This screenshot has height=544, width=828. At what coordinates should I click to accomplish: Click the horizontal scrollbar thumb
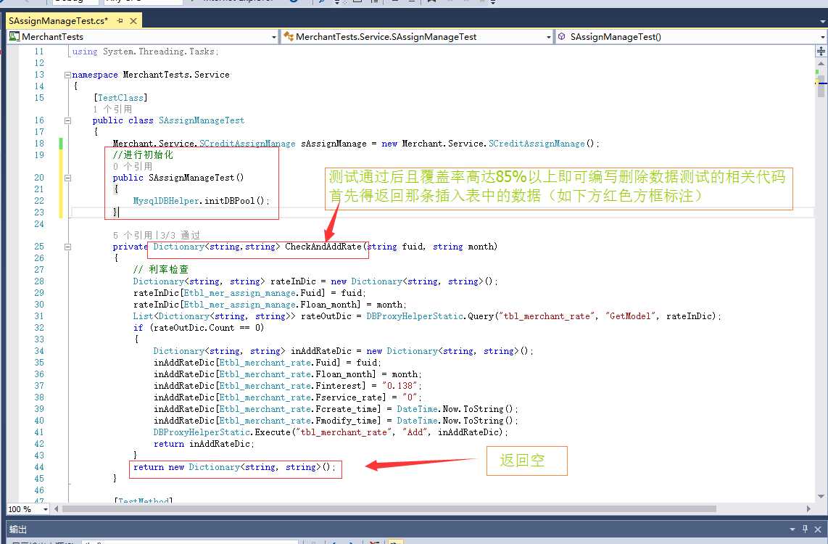[389, 509]
